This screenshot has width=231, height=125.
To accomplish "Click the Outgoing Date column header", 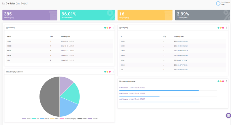I will tap(179, 37).
